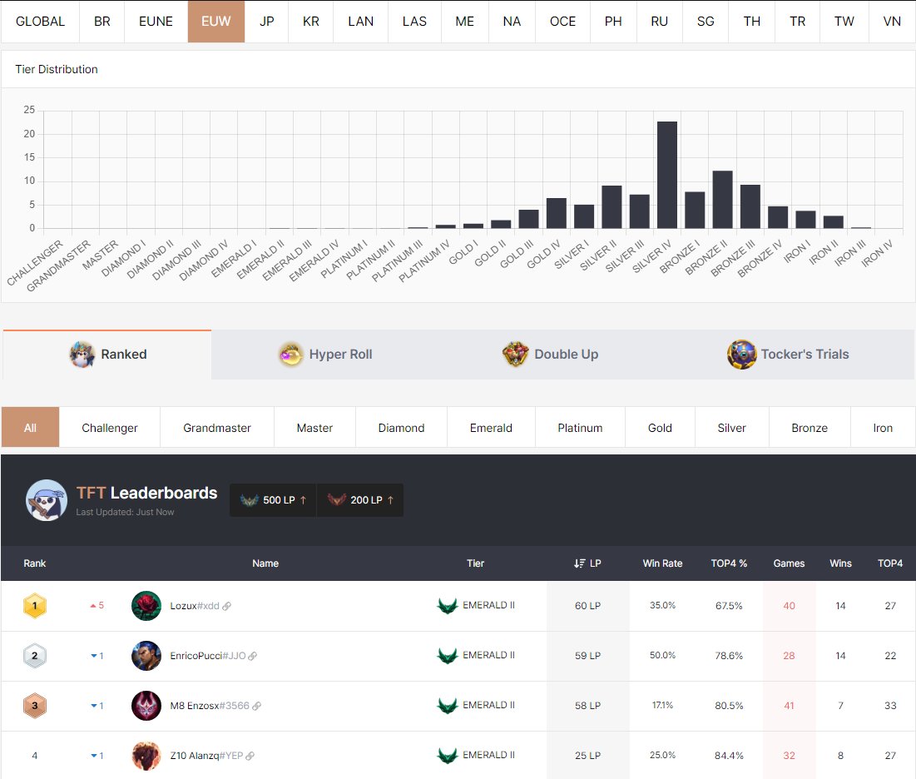Screen dimensions: 916x779
Task: Click the 200 LP cutoff badge
Action: click(x=360, y=500)
